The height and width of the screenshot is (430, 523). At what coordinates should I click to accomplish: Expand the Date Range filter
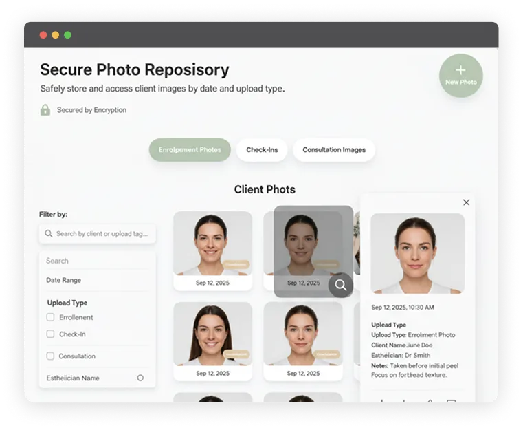pos(63,280)
